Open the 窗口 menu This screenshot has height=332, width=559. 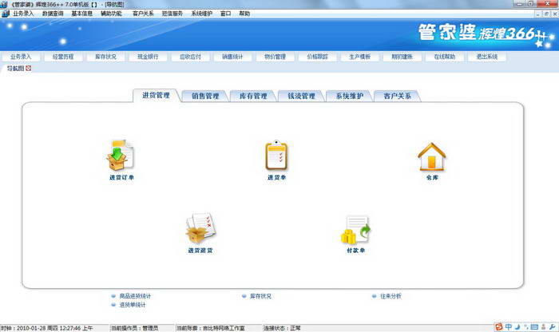226,14
